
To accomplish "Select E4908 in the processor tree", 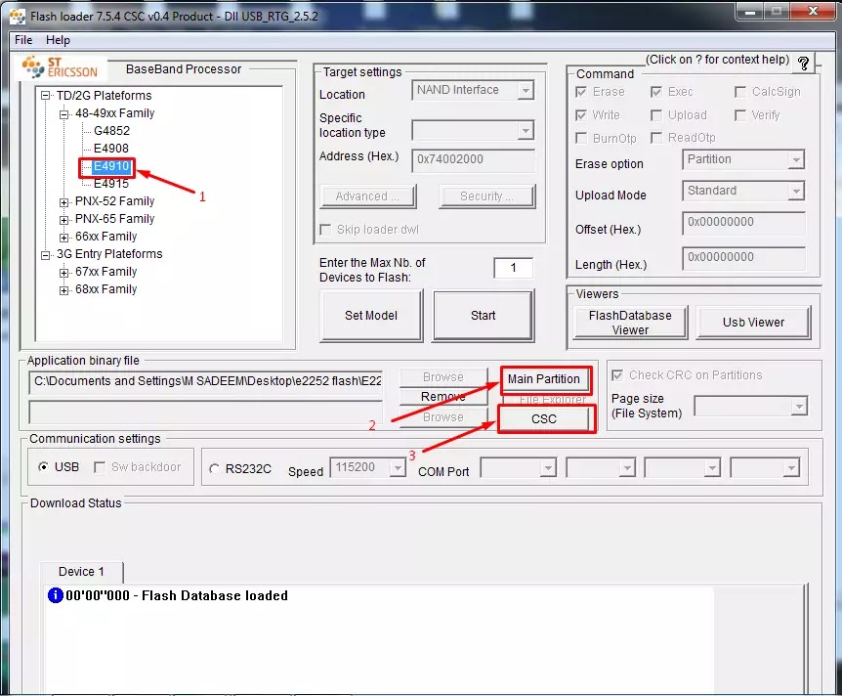I will tap(111, 149).
